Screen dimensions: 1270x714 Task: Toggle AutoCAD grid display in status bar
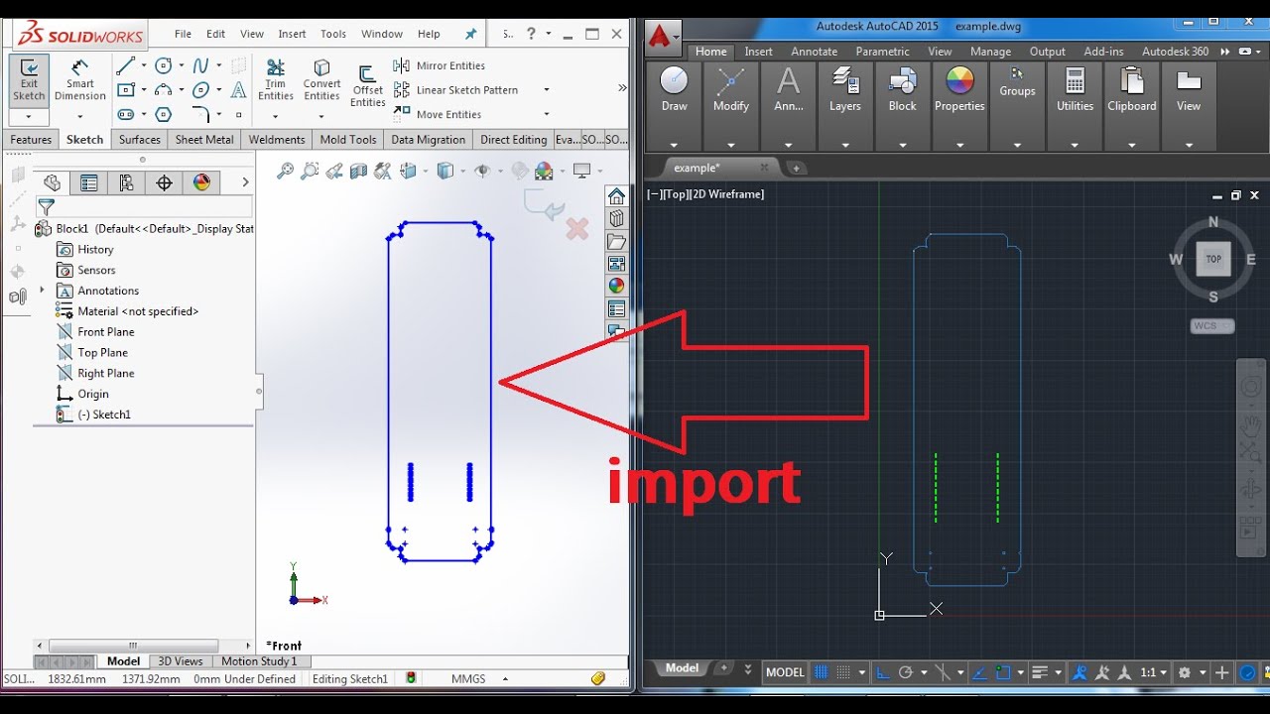[821, 672]
